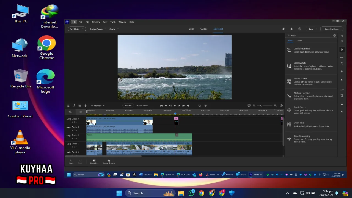The height and width of the screenshot is (198, 352).
Task: Open the Music note panel icon
Action: 342,104
